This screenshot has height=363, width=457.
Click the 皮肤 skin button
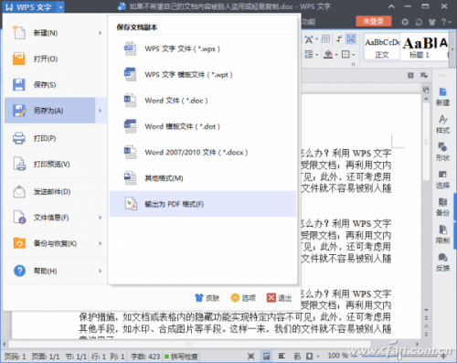pyautogui.click(x=207, y=298)
